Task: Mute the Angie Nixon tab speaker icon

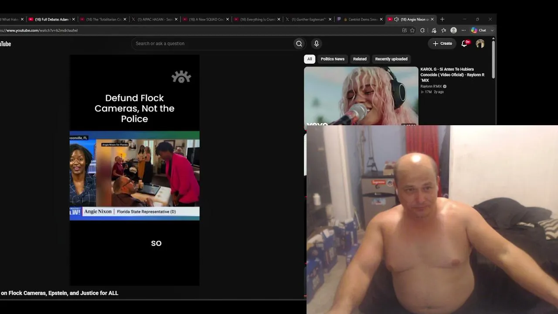Action: 396,19
